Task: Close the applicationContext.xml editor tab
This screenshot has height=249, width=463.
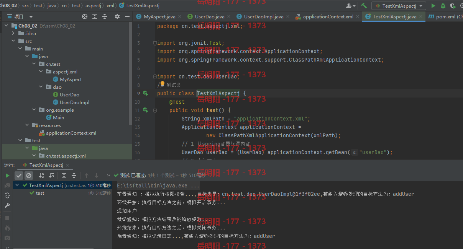Action: point(358,17)
